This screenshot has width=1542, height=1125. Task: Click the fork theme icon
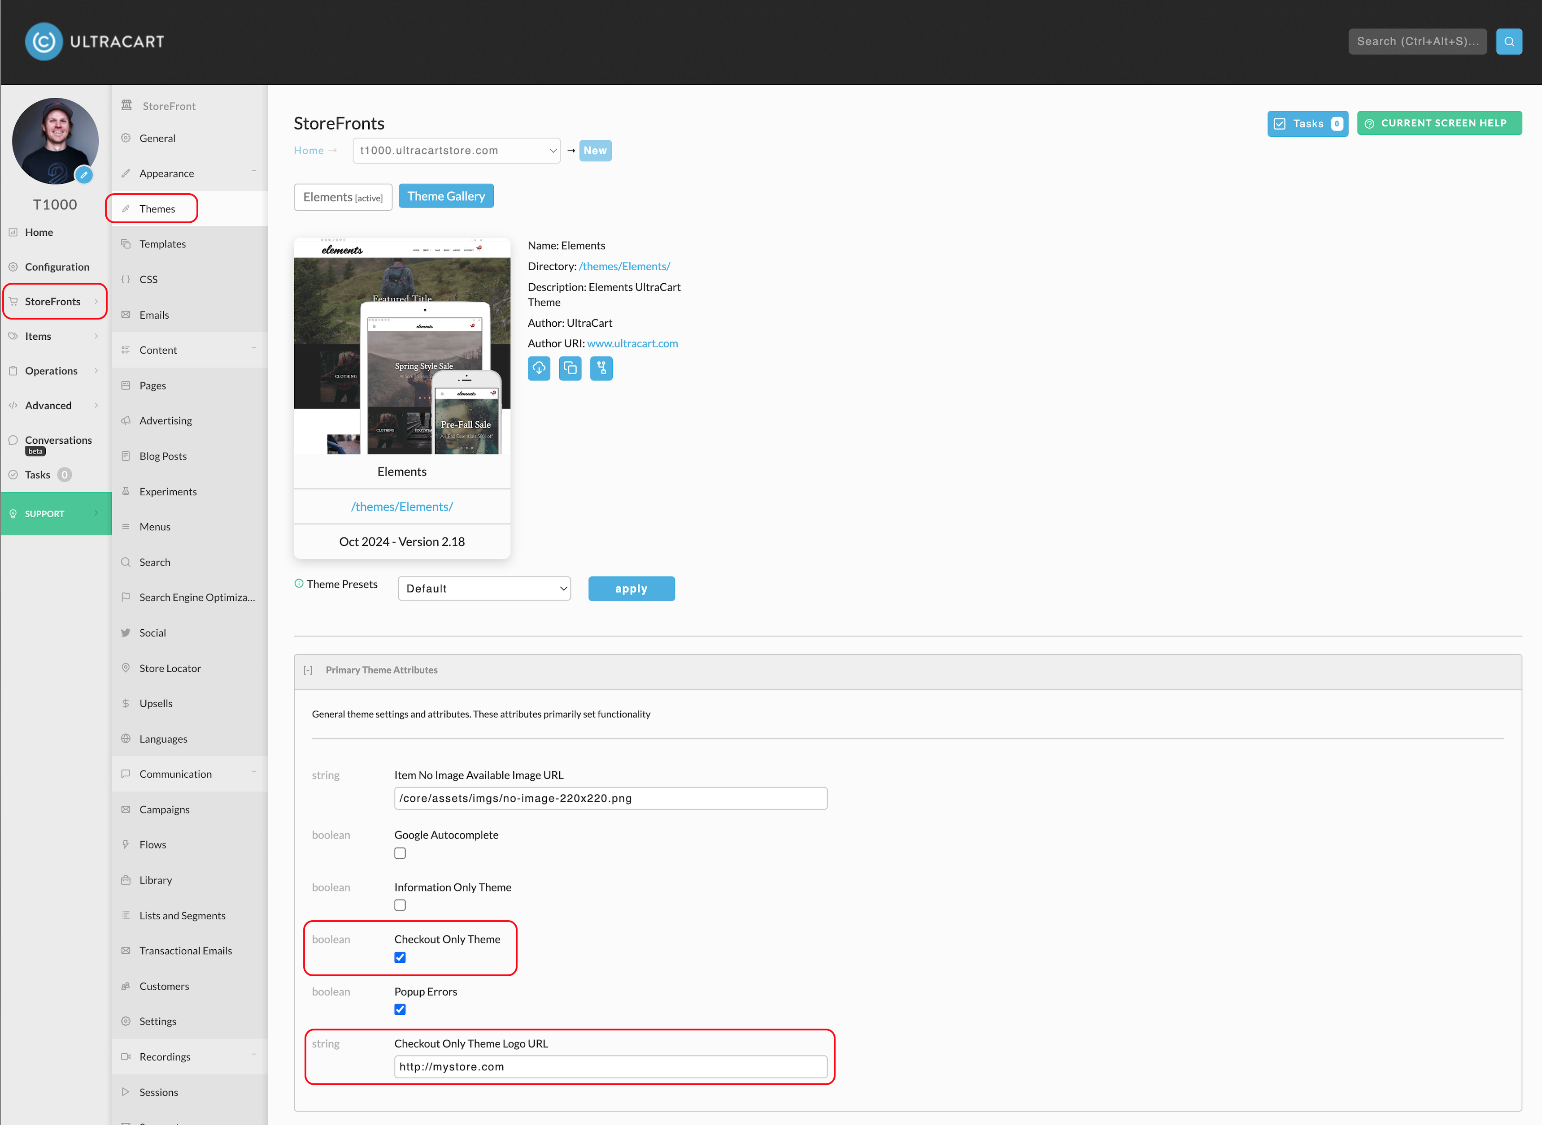pyautogui.click(x=601, y=368)
